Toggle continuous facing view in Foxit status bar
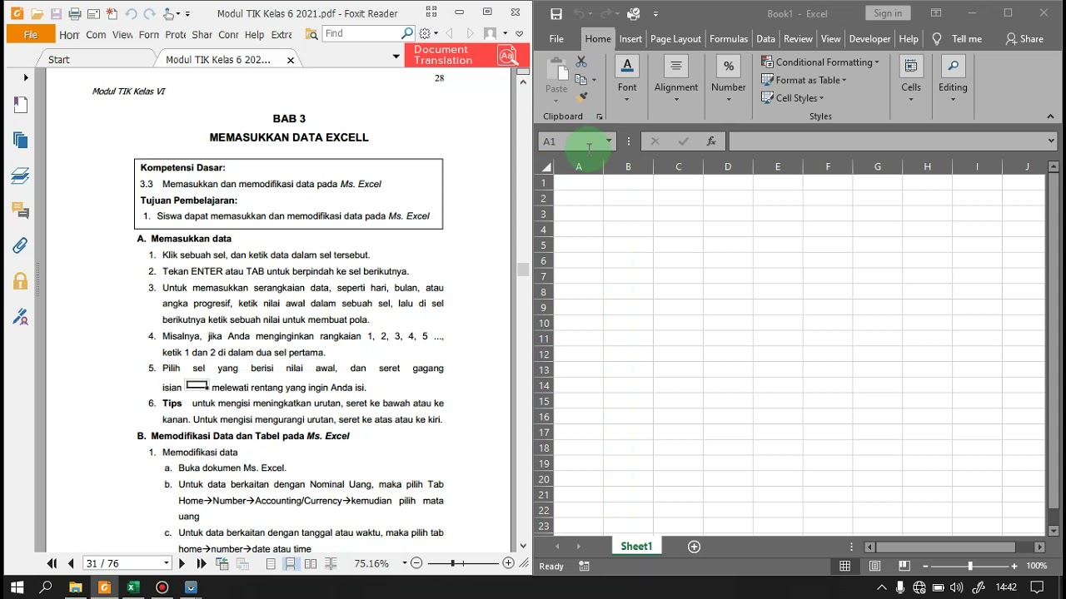Screen dimensions: 1066x599 331,563
